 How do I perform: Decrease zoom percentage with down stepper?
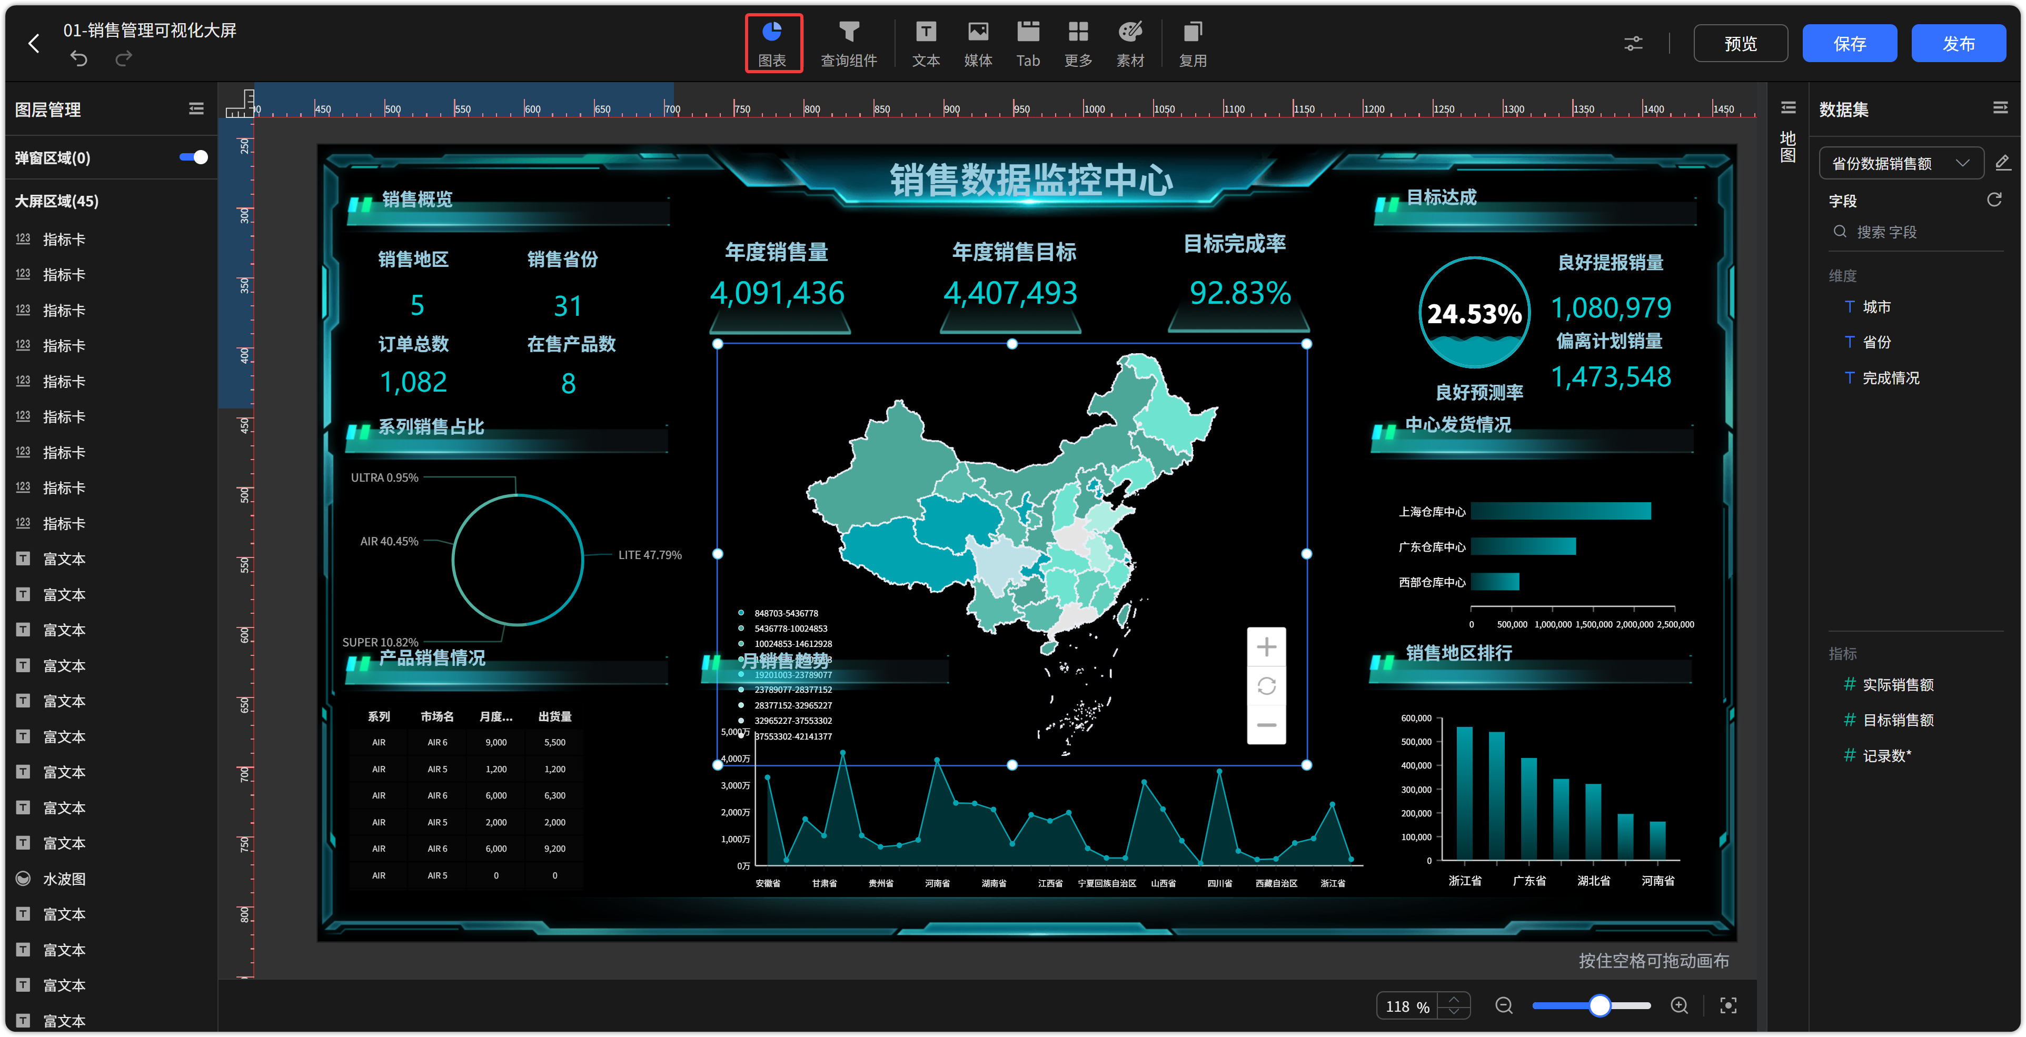(1454, 1013)
